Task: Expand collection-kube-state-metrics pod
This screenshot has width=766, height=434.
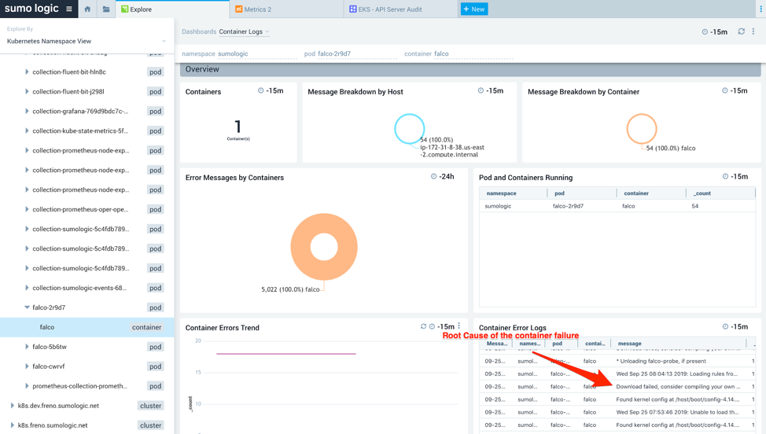Action: [x=27, y=131]
